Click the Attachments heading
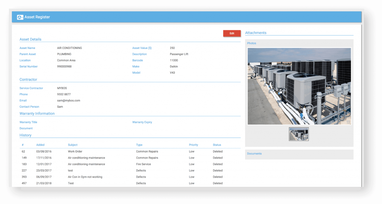 256,33
